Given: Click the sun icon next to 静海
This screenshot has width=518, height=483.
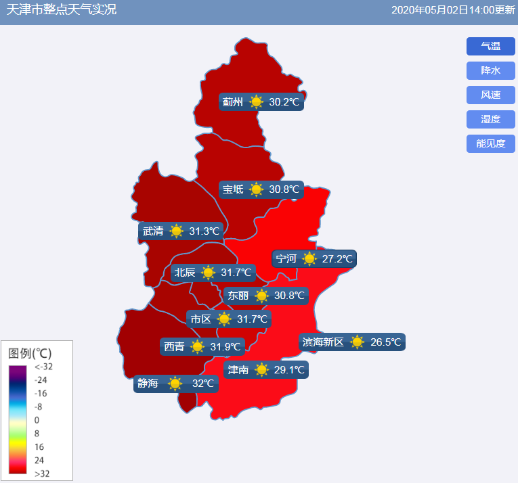Looking at the screenshot, I should [x=175, y=384].
